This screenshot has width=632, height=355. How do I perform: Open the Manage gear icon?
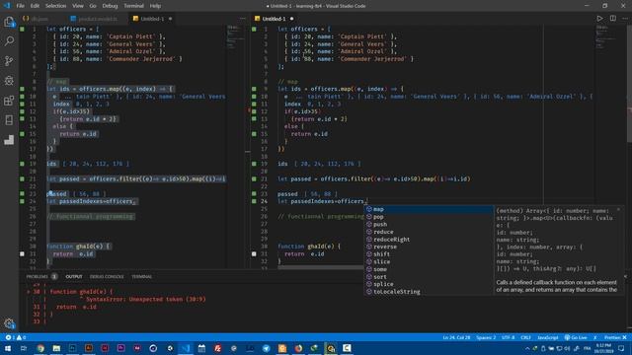tap(9, 323)
